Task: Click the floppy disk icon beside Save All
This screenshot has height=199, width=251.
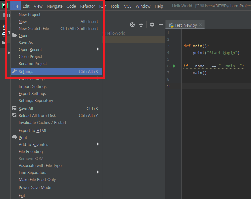Action: click(14, 108)
